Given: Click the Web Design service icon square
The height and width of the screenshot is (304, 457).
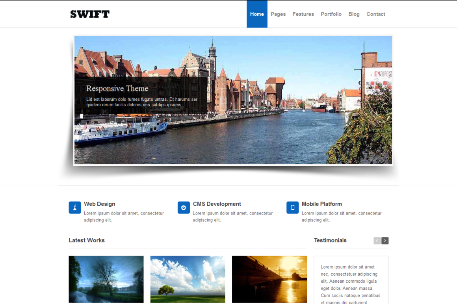Looking at the screenshot, I should [x=74, y=208].
